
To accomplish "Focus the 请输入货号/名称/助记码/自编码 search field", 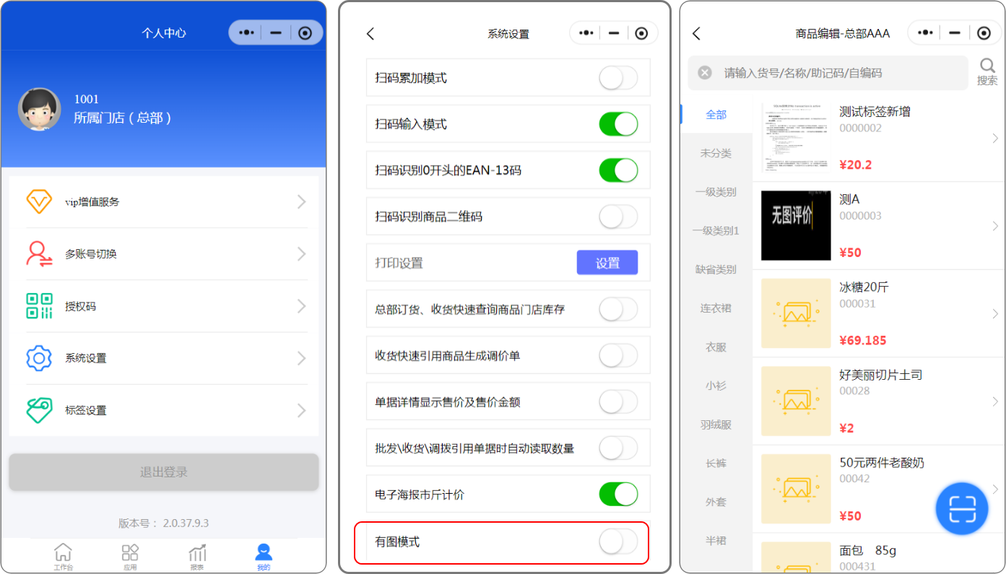I will [x=828, y=73].
